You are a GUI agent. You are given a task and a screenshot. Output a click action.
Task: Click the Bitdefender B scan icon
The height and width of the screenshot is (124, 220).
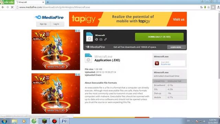pos(157,63)
